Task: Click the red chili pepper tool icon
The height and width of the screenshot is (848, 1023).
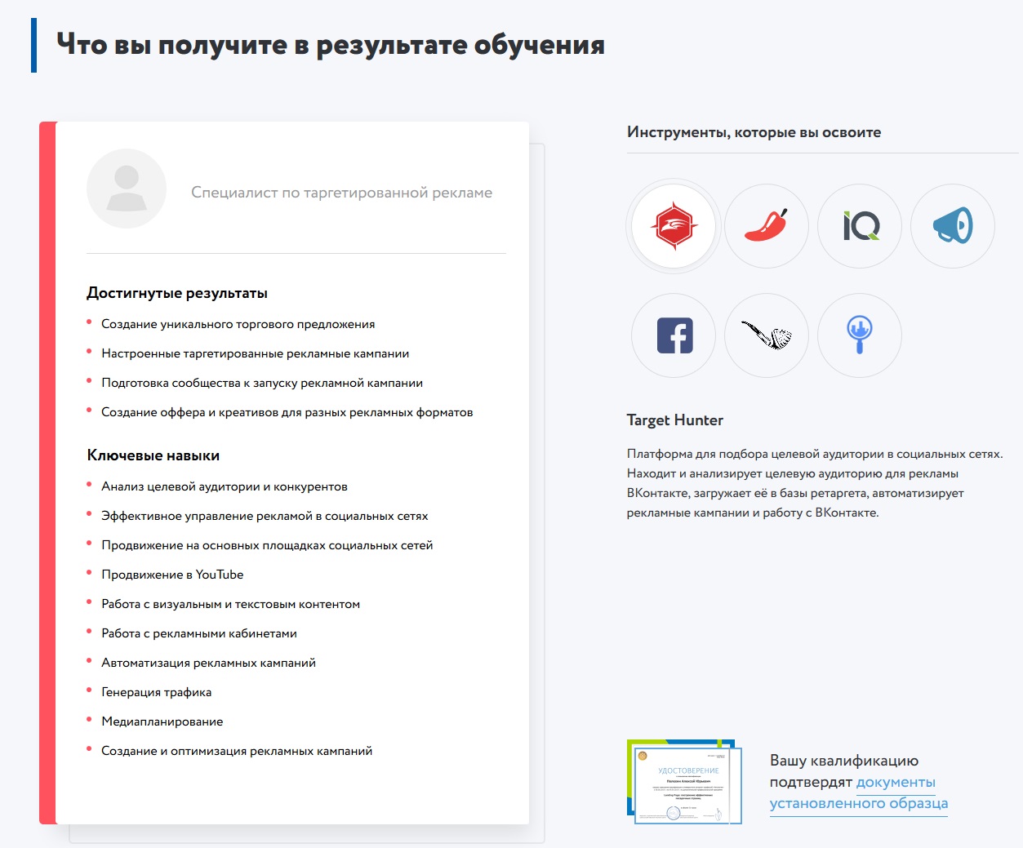Action: 767,226
